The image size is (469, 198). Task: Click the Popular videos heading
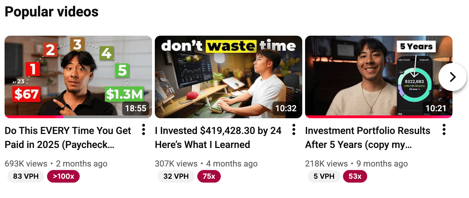tap(52, 12)
